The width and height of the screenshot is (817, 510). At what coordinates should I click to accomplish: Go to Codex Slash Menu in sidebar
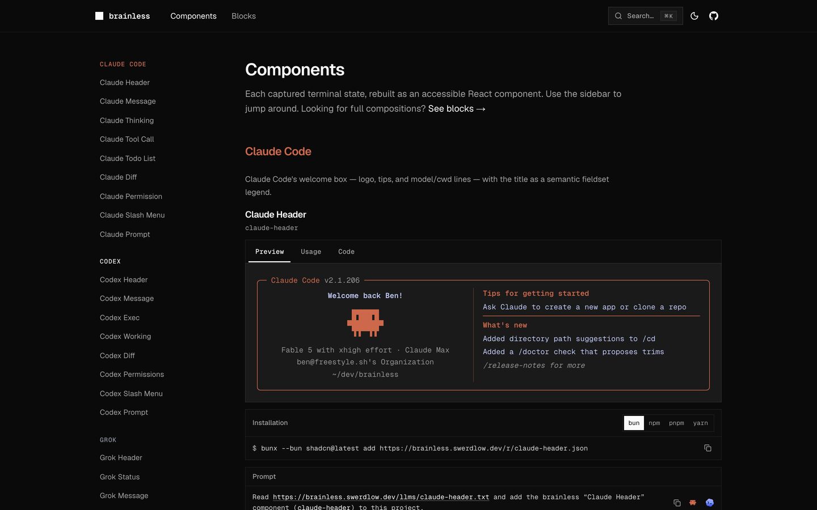click(131, 393)
